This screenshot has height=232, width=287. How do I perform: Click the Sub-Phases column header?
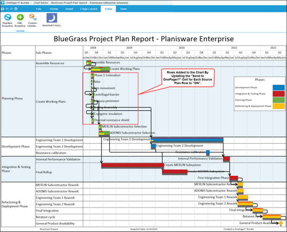[x=44, y=53]
